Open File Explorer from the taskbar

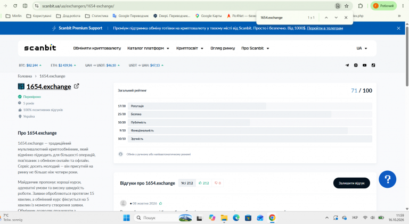pyautogui.click(x=224, y=218)
